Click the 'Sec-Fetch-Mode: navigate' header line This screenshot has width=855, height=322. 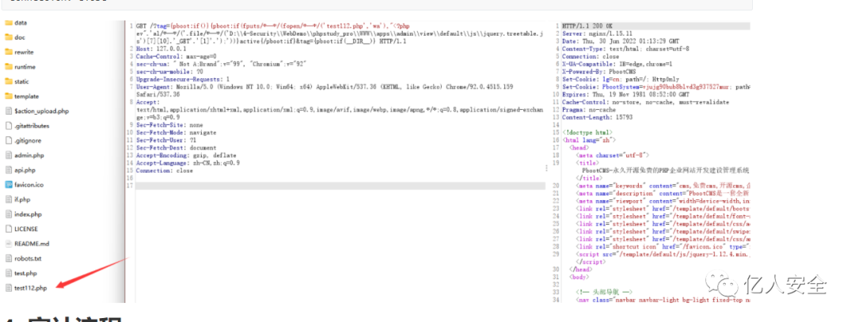[x=176, y=132]
